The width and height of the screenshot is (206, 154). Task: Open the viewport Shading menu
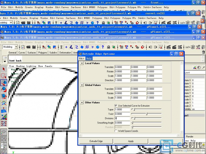coord(20,66)
